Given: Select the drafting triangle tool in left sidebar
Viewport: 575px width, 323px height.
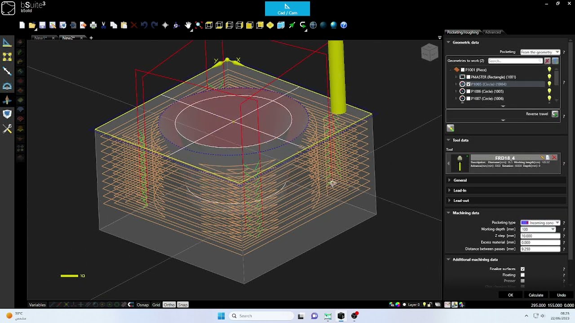Looking at the screenshot, I should [x=7, y=43].
